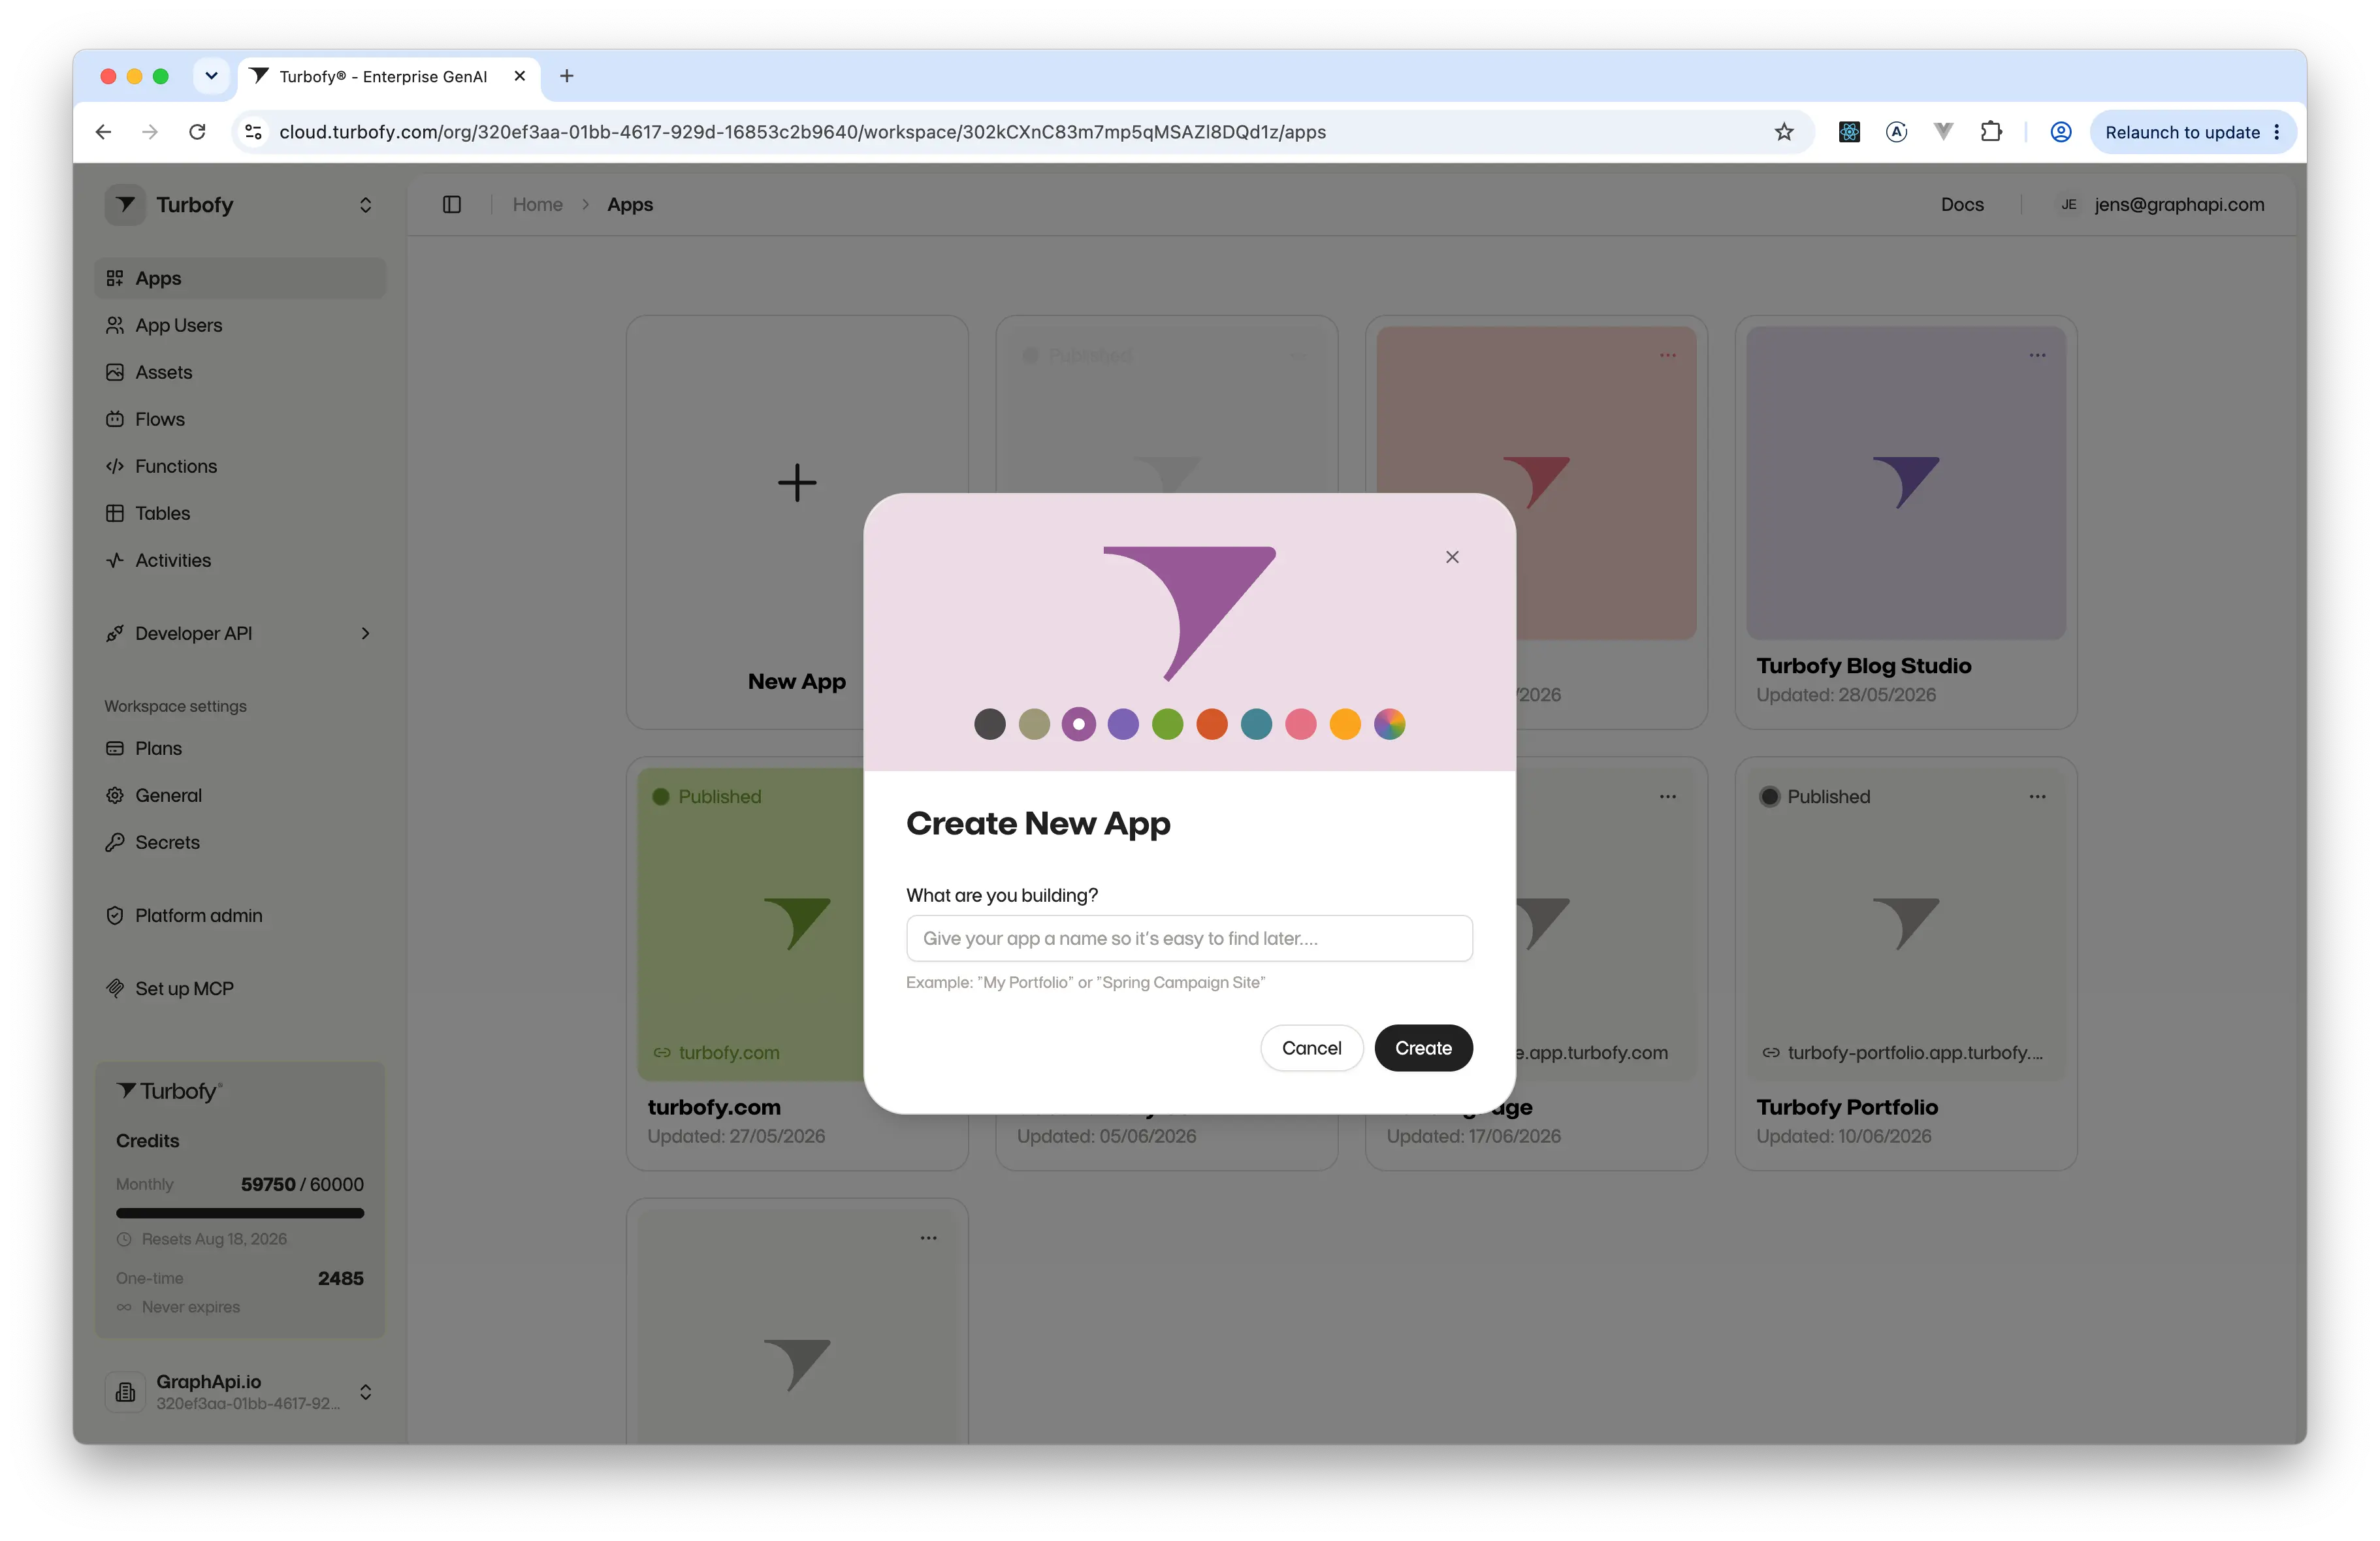Click the Turbofy logo in sidebar header
This screenshot has width=2380, height=1541.
[126, 205]
